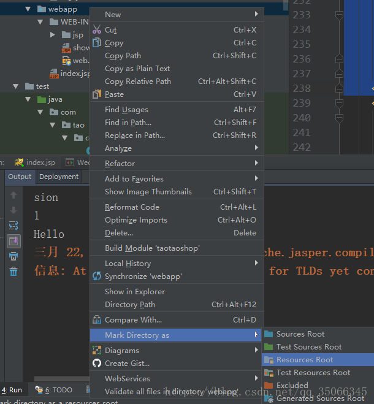This screenshot has height=404, width=374.
Task: Select Show in Explorer menu item
Action: (x=177, y=291)
